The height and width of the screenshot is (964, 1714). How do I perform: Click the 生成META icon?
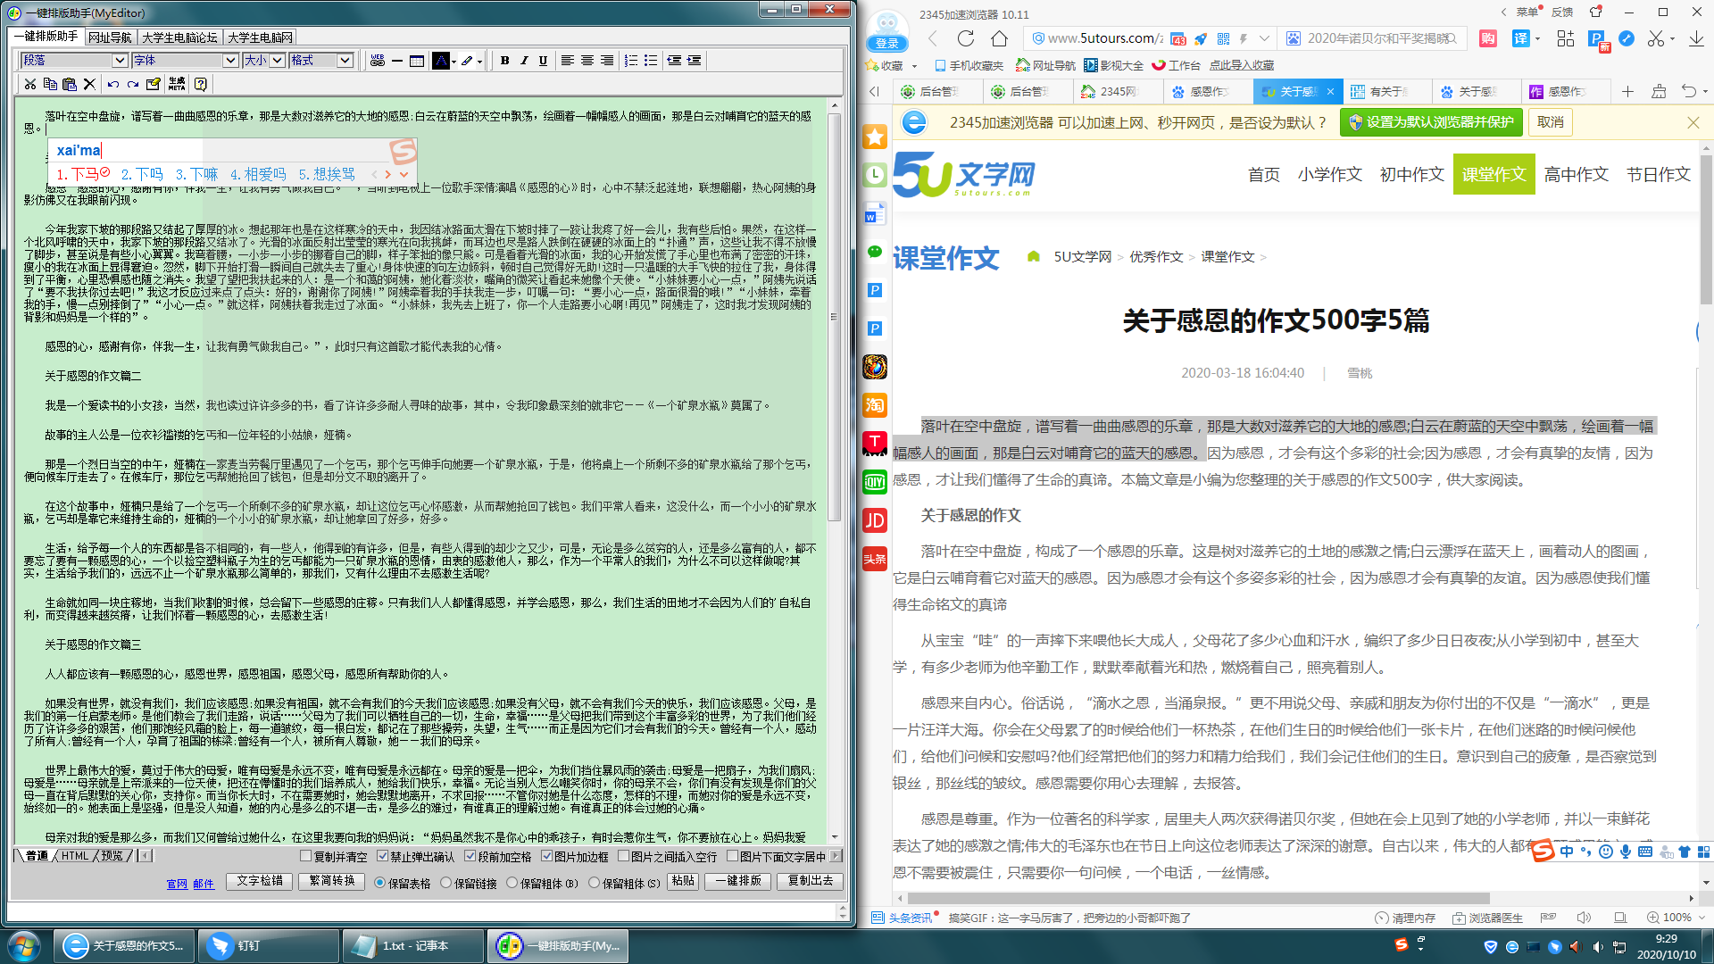(x=177, y=86)
